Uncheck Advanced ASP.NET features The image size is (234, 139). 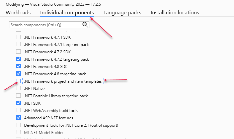point(18,118)
